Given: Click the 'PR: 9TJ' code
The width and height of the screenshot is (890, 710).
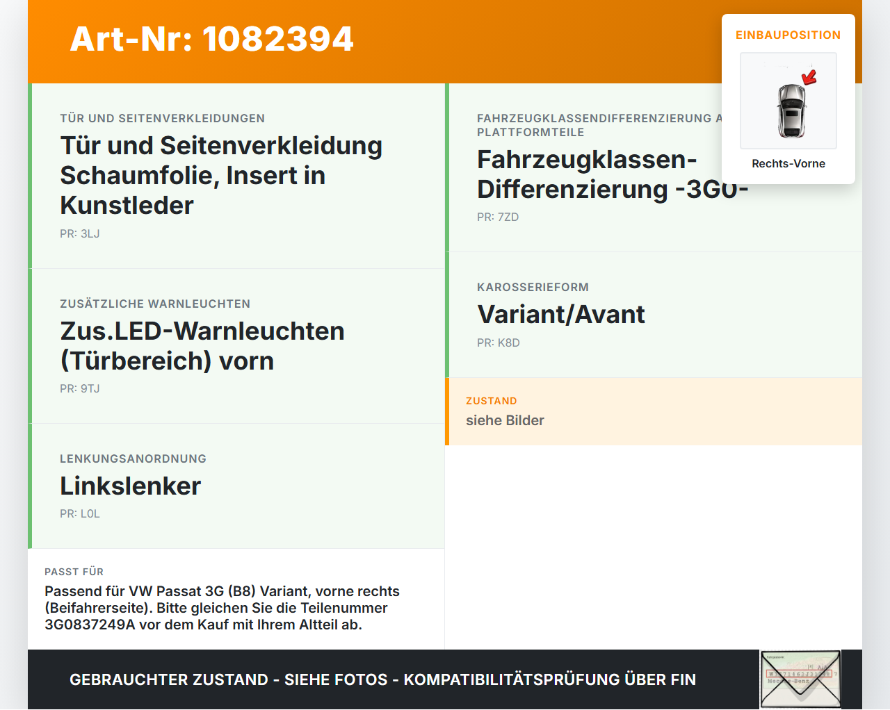Looking at the screenshot, I should [80, 388].
